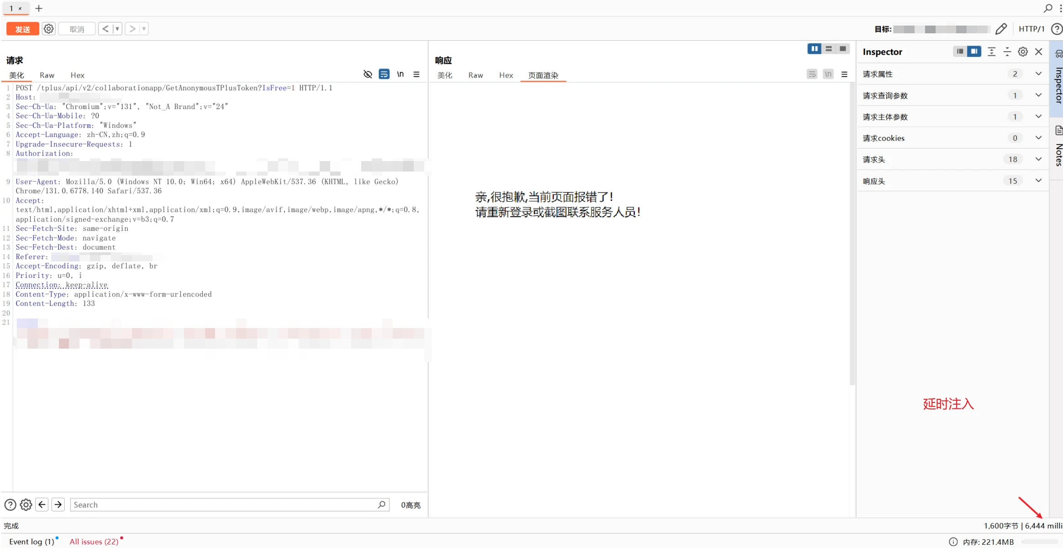Toggle line wrap in request editor
Screen dimensions: 1063x548
click(x=384, y=74)
